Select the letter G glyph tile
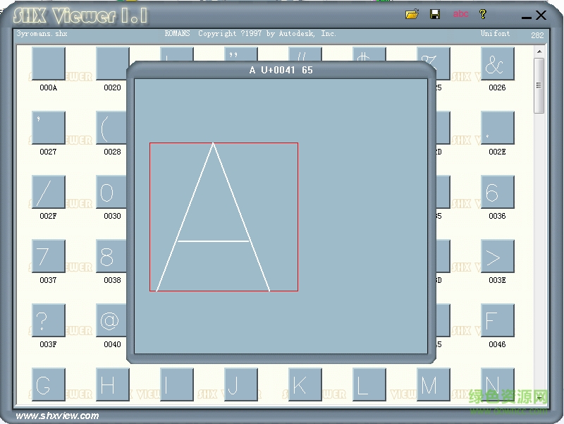The width and height of the screenshot is (564, 424). tap(49, 385)
